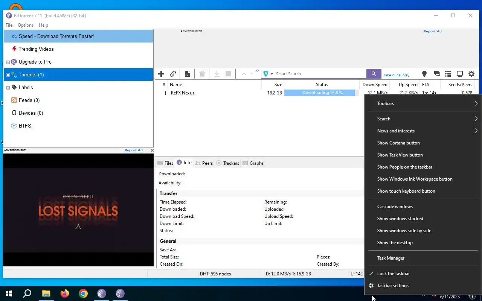Viewport: 482px width, 301px height.
Task: Open the search provider shield dropdown
Action: (x=268, y=74)
